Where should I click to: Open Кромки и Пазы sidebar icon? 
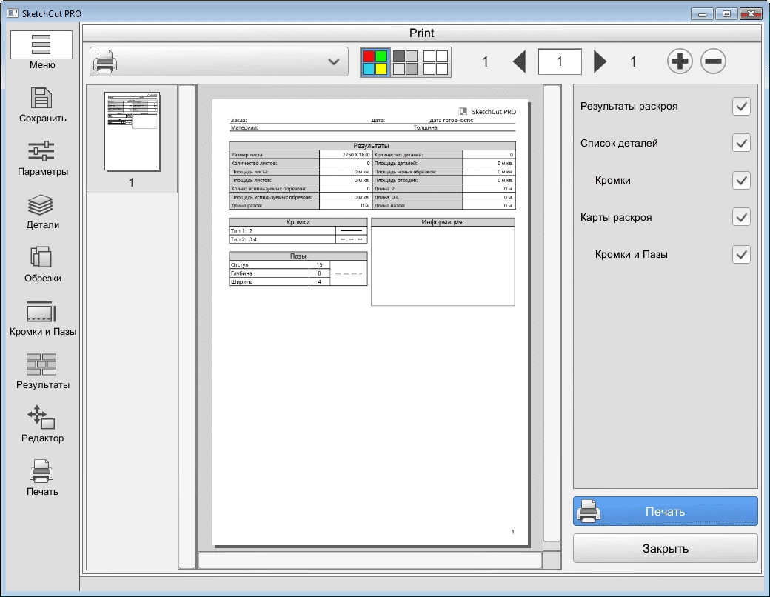point(41,311)
